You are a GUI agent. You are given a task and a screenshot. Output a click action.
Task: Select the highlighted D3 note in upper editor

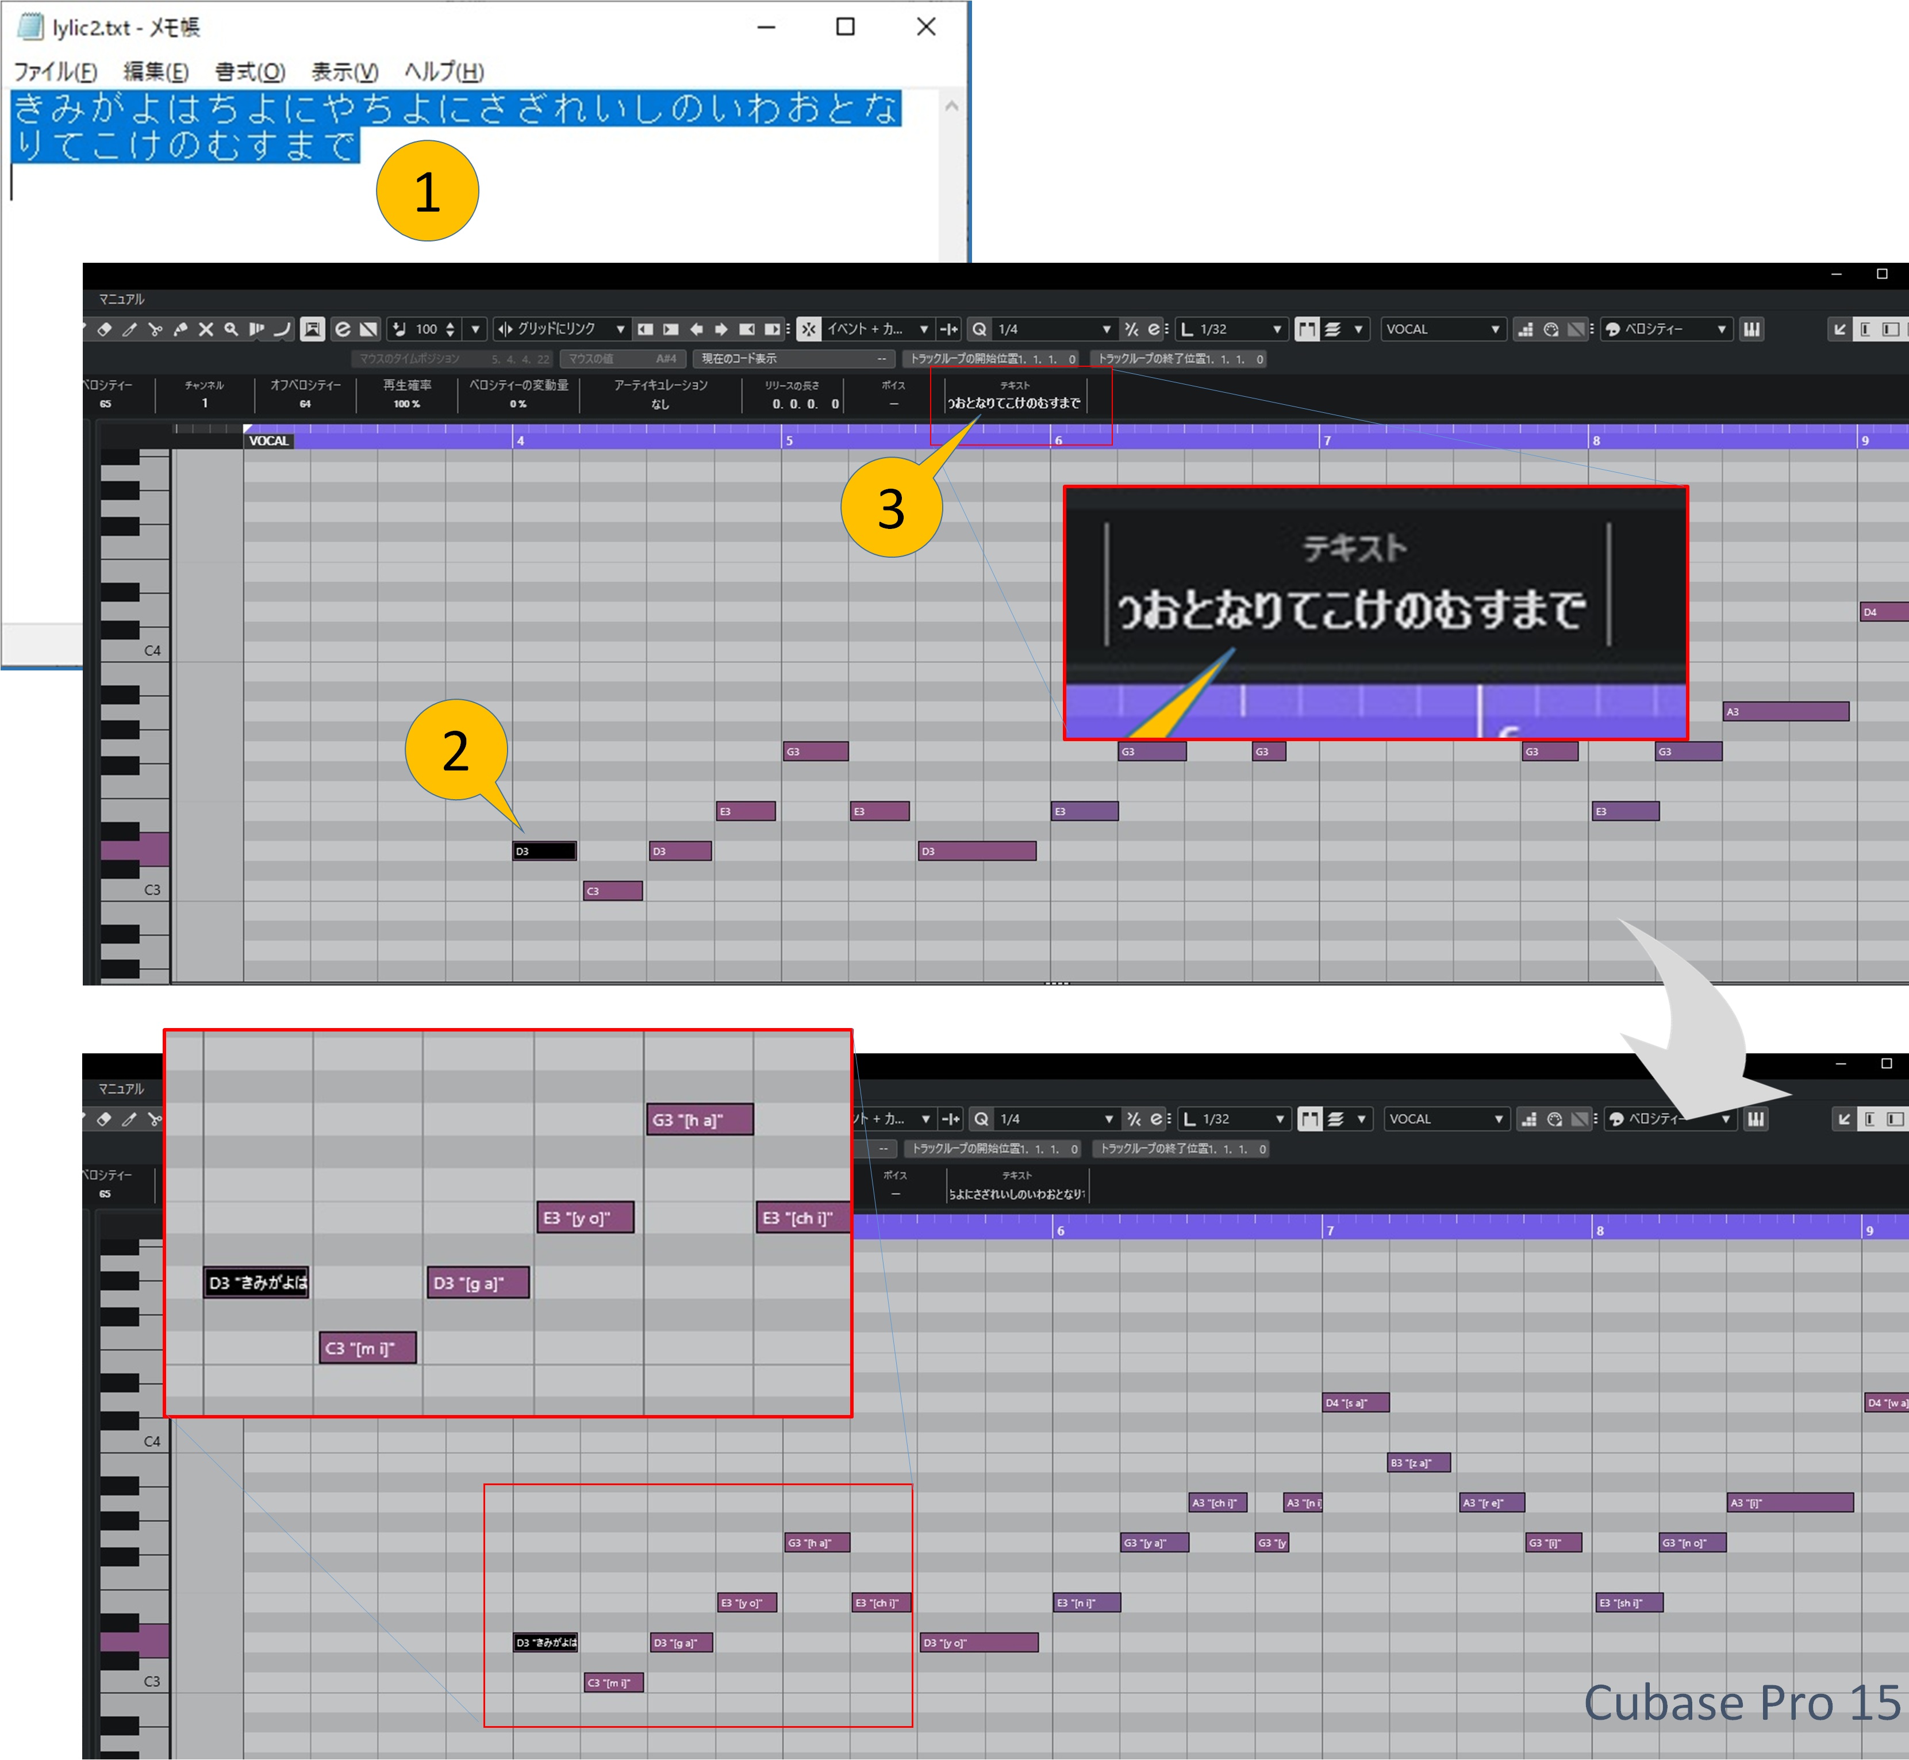[544, 850]
